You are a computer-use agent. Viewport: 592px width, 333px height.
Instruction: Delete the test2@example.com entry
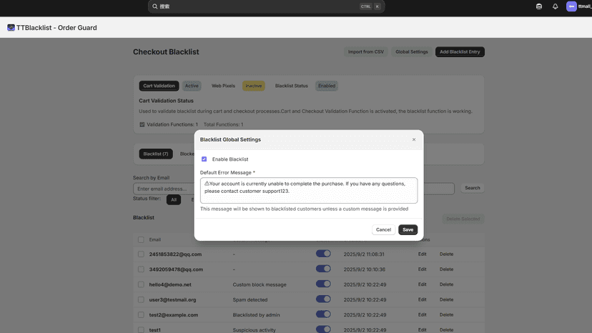point(446,314)
